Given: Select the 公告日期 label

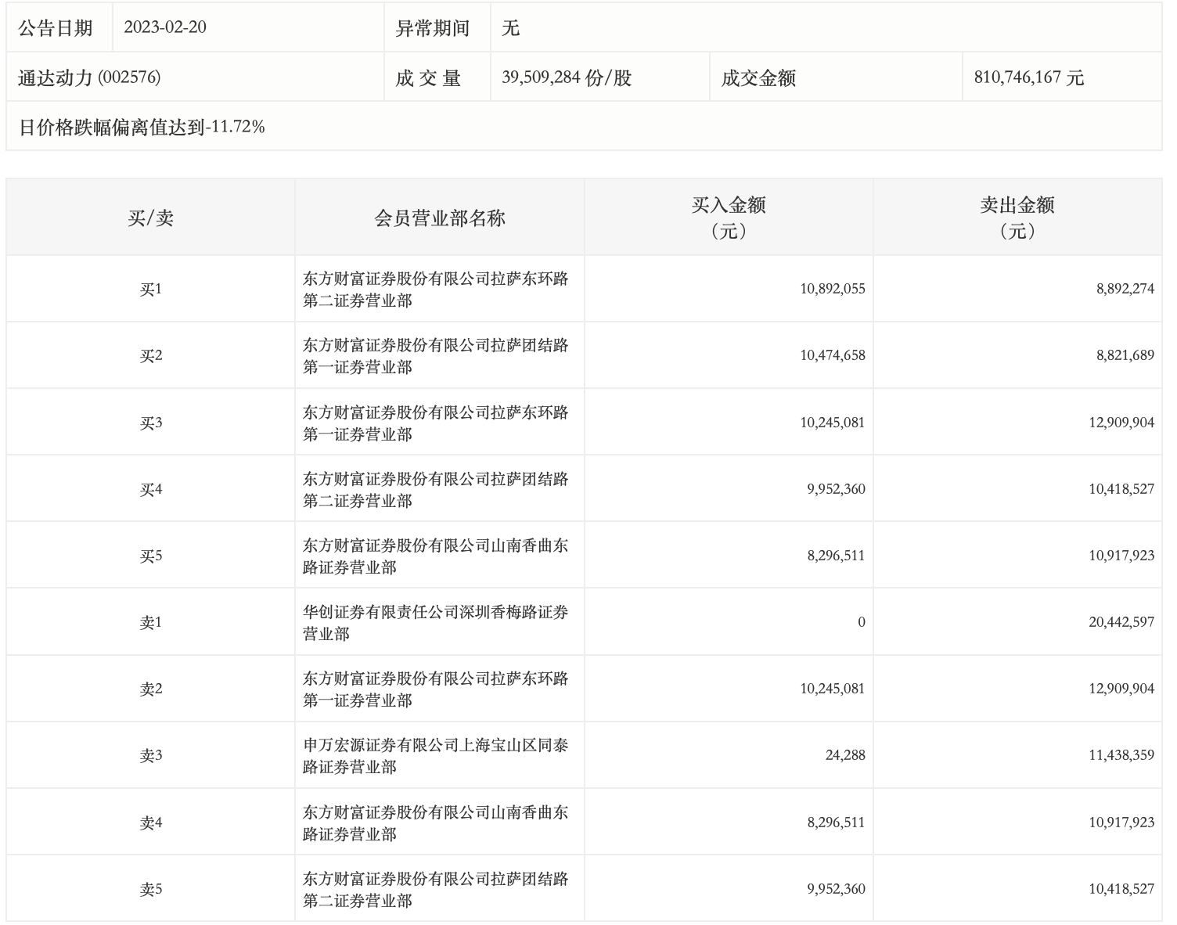Looking at the screenshot, I should 56,28.
